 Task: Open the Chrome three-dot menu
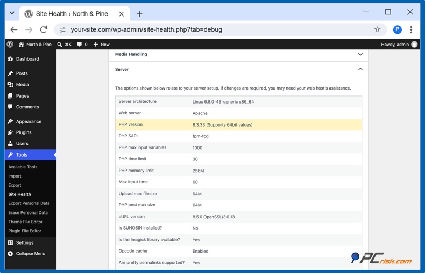[411, 29]
